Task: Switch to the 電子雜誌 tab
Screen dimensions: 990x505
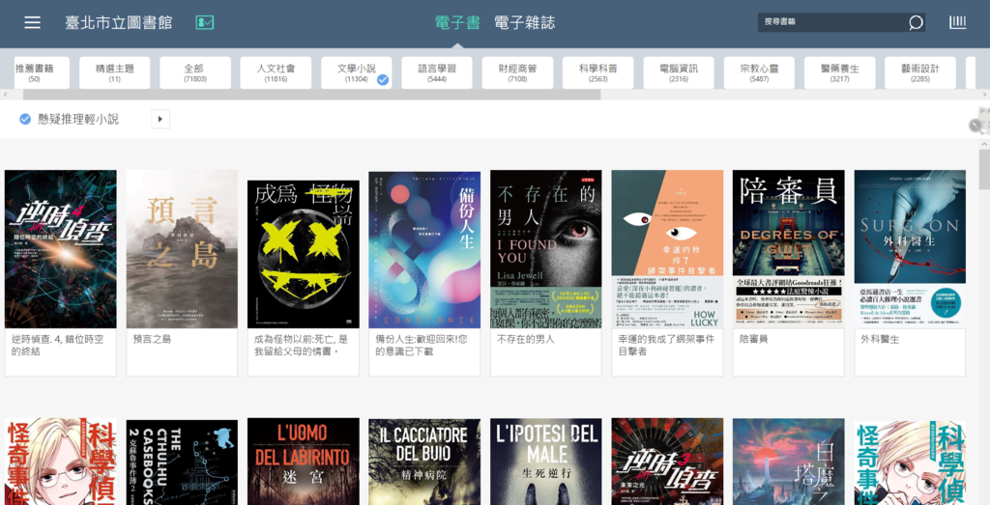Action: pyautogui.click(x=524, y=23)
